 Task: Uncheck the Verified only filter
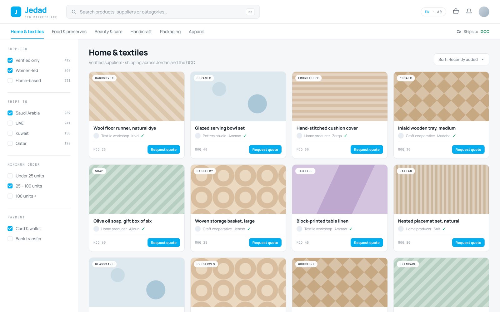pos(10,60)
